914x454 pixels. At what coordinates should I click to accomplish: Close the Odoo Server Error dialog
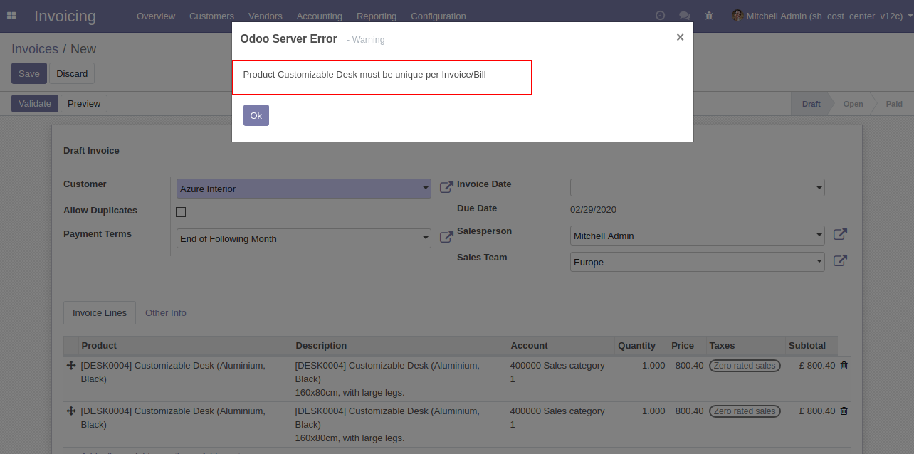tap(680, 37)
